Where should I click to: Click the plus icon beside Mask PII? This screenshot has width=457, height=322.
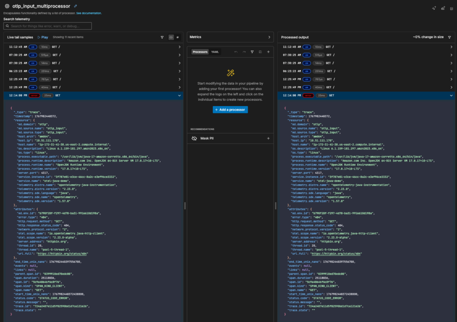(x=268, y=139)
